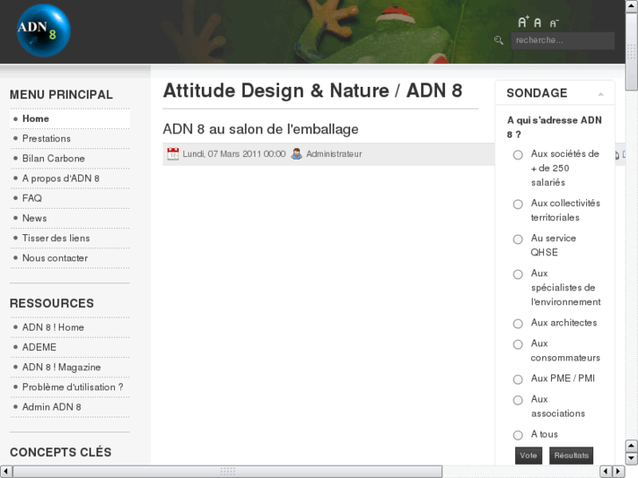This screenshot has width=638, height=478.
Task: Click the Administrateur author text
Action: click(x=334, y=154)
